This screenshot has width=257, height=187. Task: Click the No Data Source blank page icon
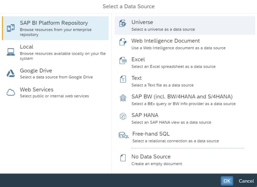pyautogui.click(x=123, y=158)
